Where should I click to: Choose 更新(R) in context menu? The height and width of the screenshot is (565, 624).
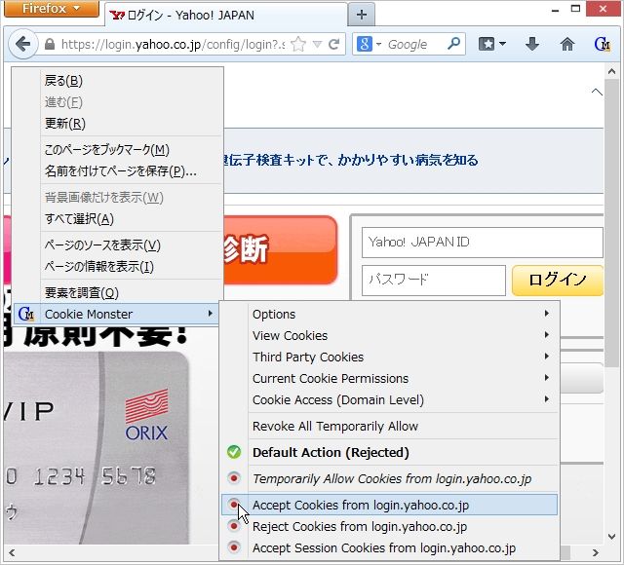coord(118,124)
